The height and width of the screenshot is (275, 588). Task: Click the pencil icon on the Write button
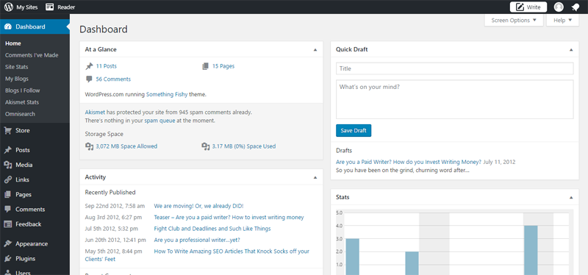[x=520, y=7]
